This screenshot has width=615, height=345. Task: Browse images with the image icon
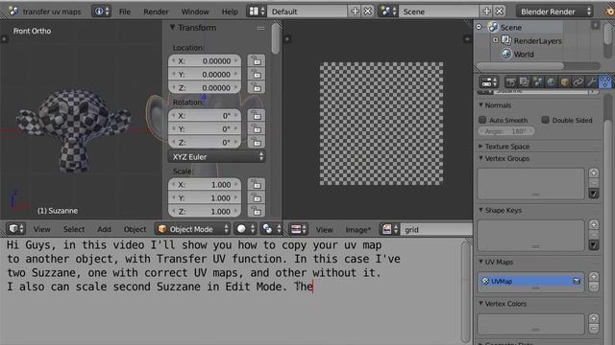point(390,229)
